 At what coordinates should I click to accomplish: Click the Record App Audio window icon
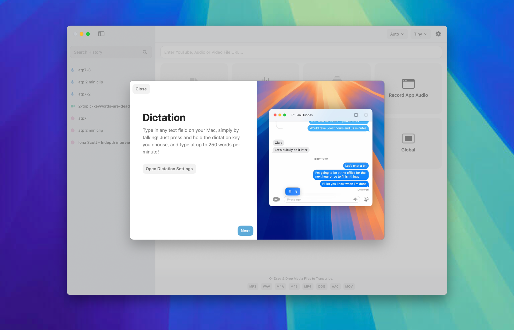click(x=408, y=84)
